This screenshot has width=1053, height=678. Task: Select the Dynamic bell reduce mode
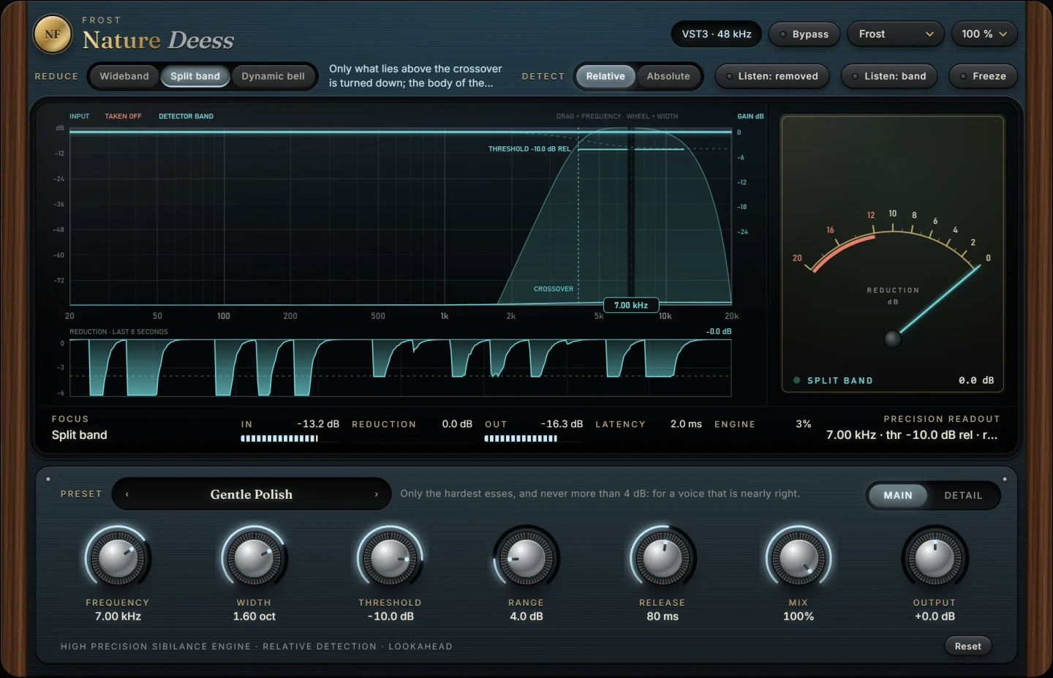click(x=273, y=76)
